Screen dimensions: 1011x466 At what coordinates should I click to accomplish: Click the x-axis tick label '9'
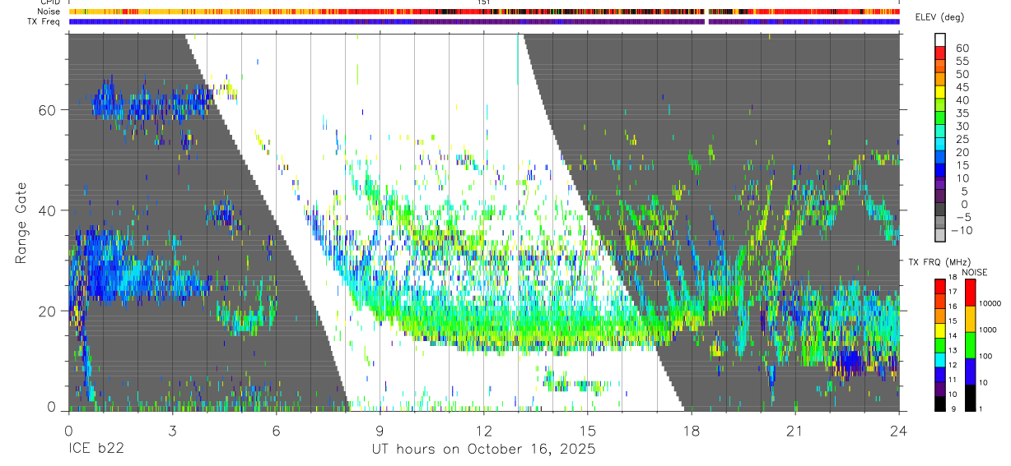point(380,431)
